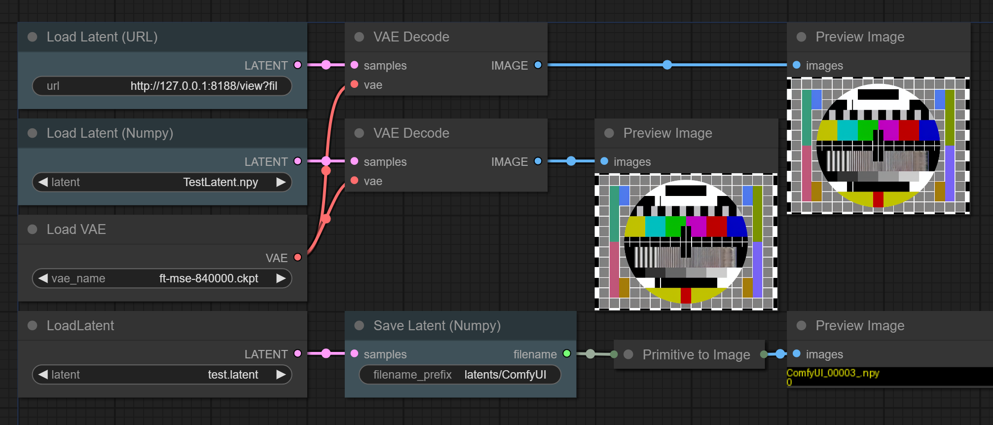Select next vae_name after ft-mse-840000.ckpt

pyautogui.click(x=281, y=278)
